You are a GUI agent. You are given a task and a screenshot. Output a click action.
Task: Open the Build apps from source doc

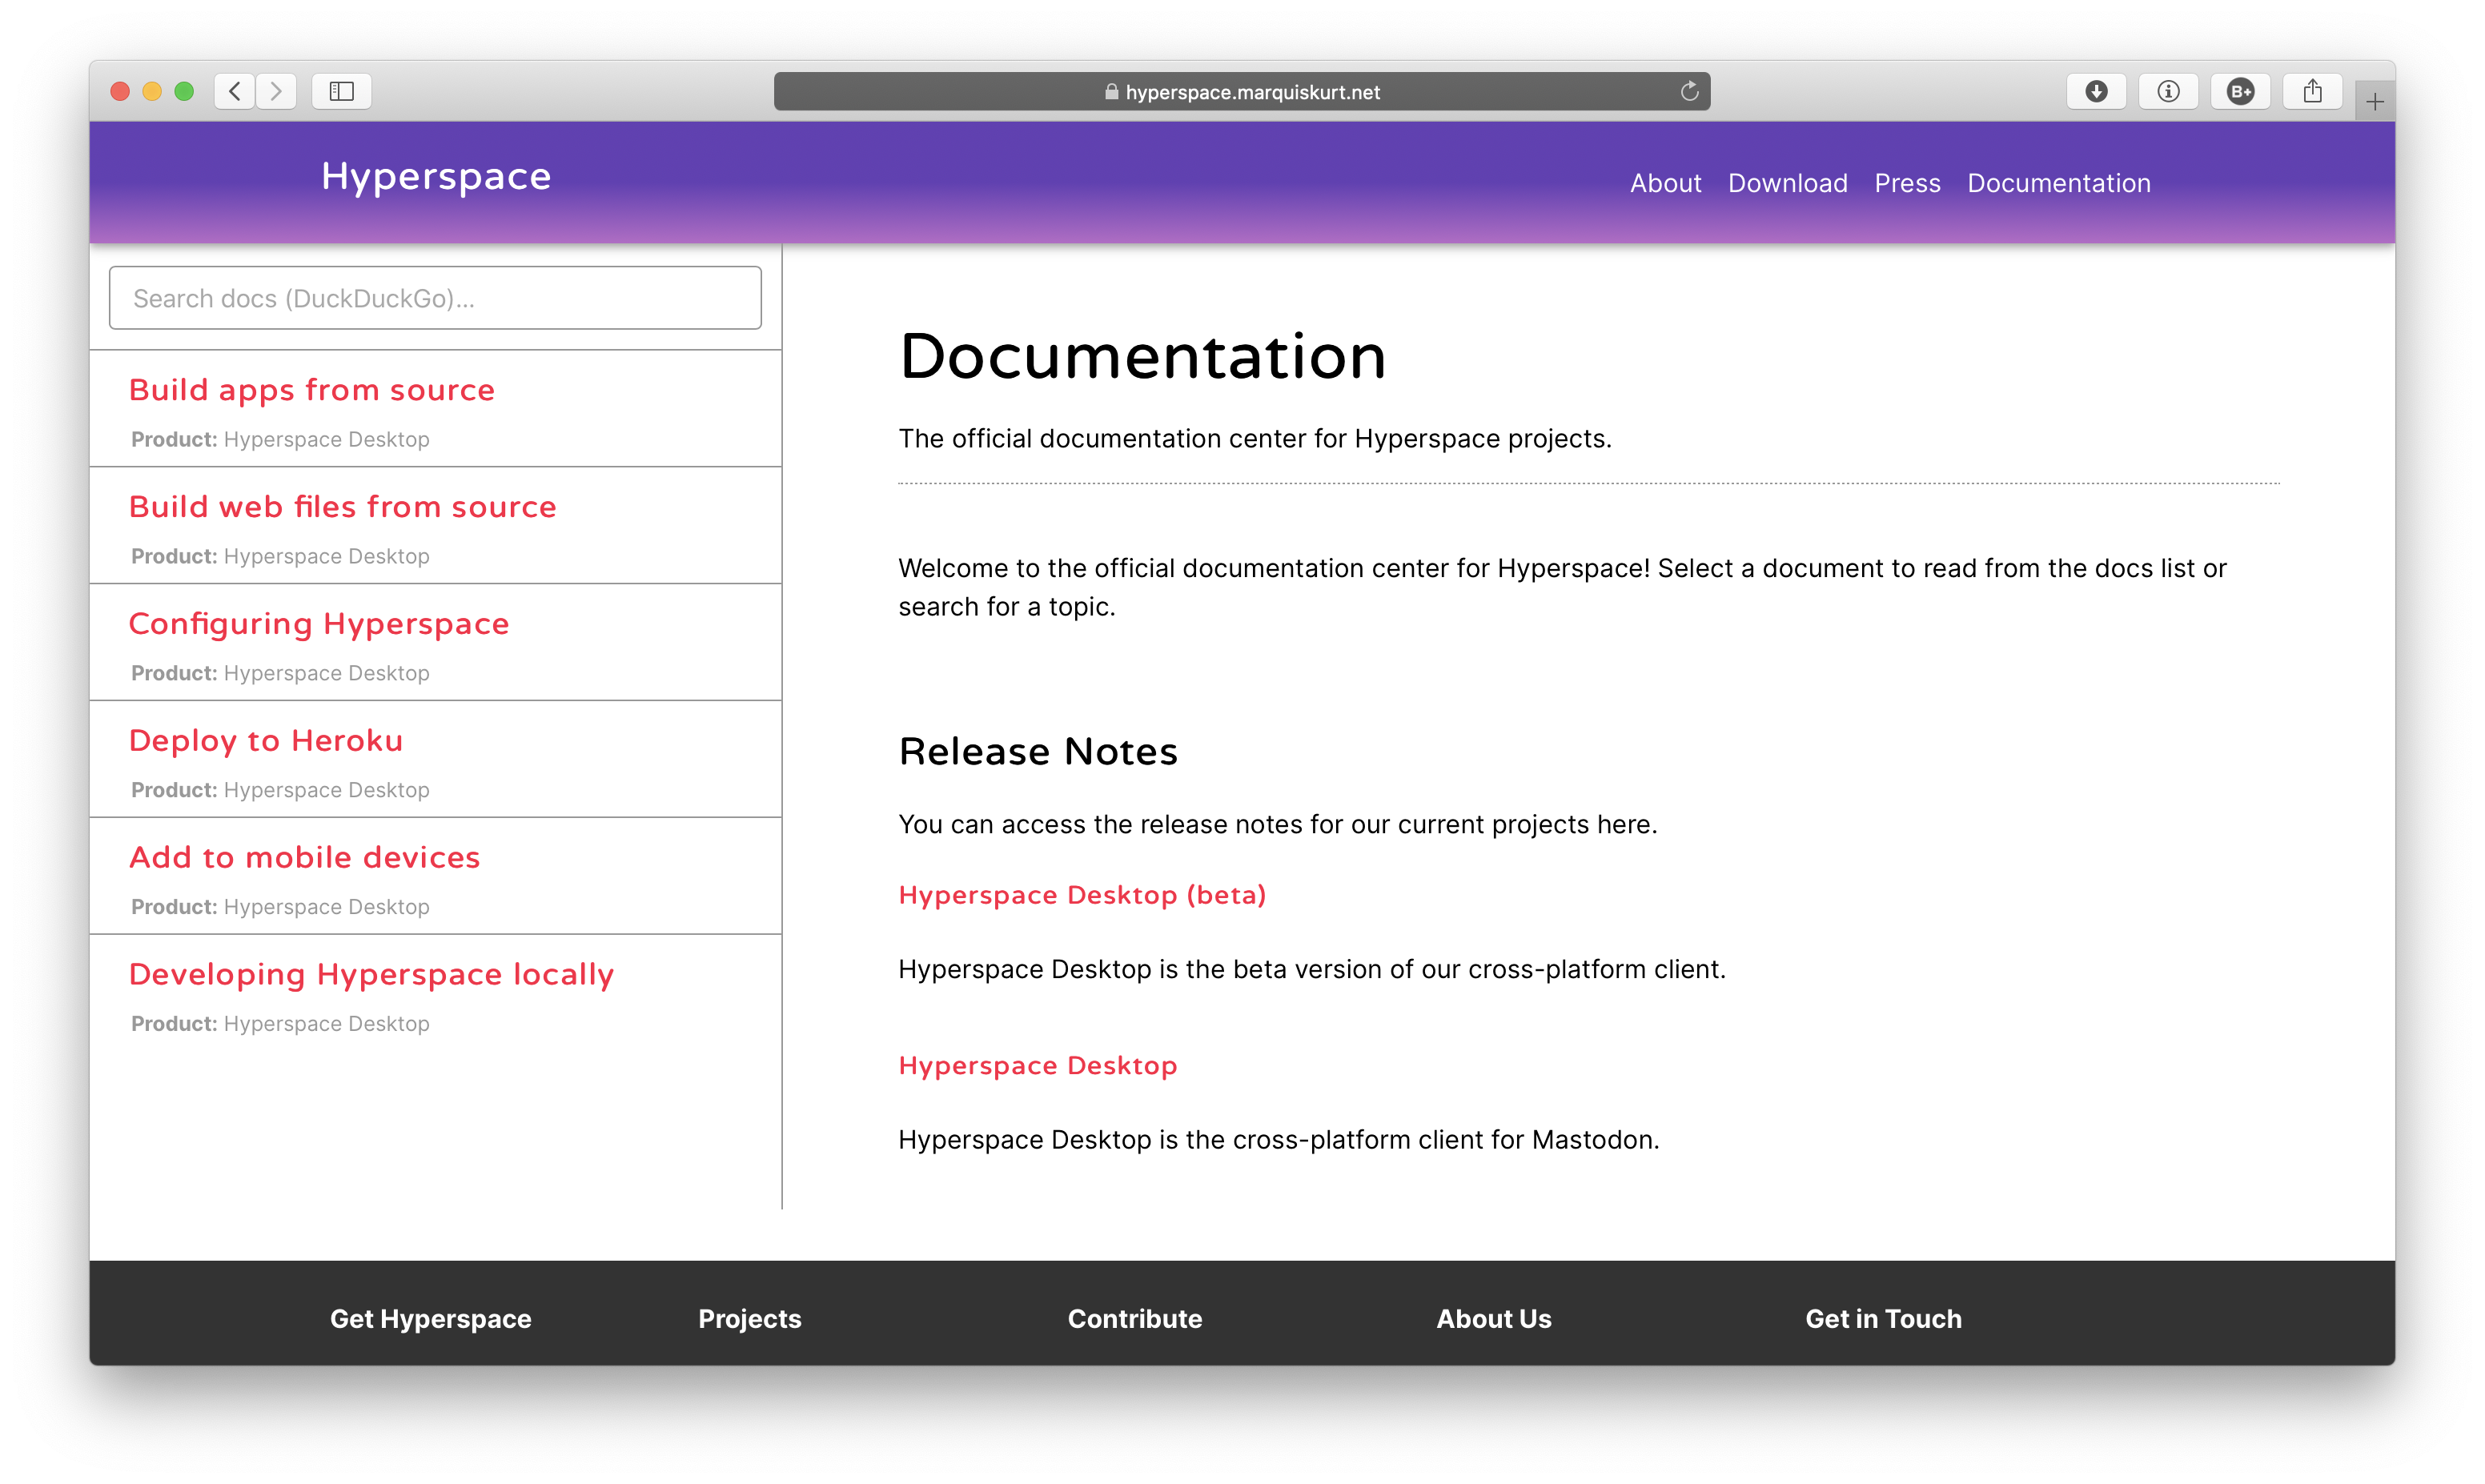312,390
